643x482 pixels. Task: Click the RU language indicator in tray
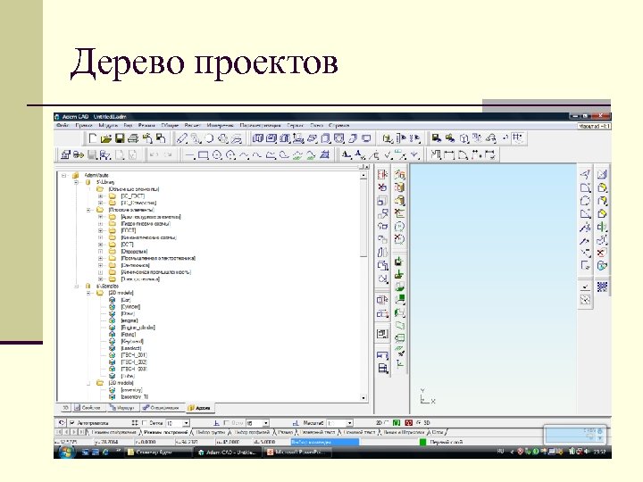(500, 452)
